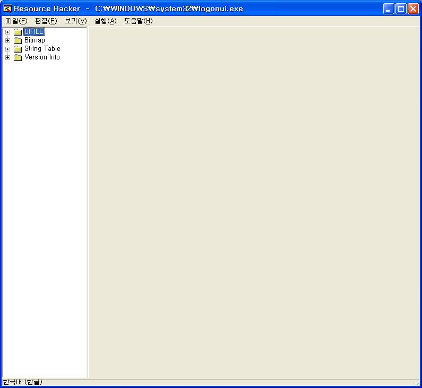Expand the UIFILE tree node

click(x=8, y=32)
